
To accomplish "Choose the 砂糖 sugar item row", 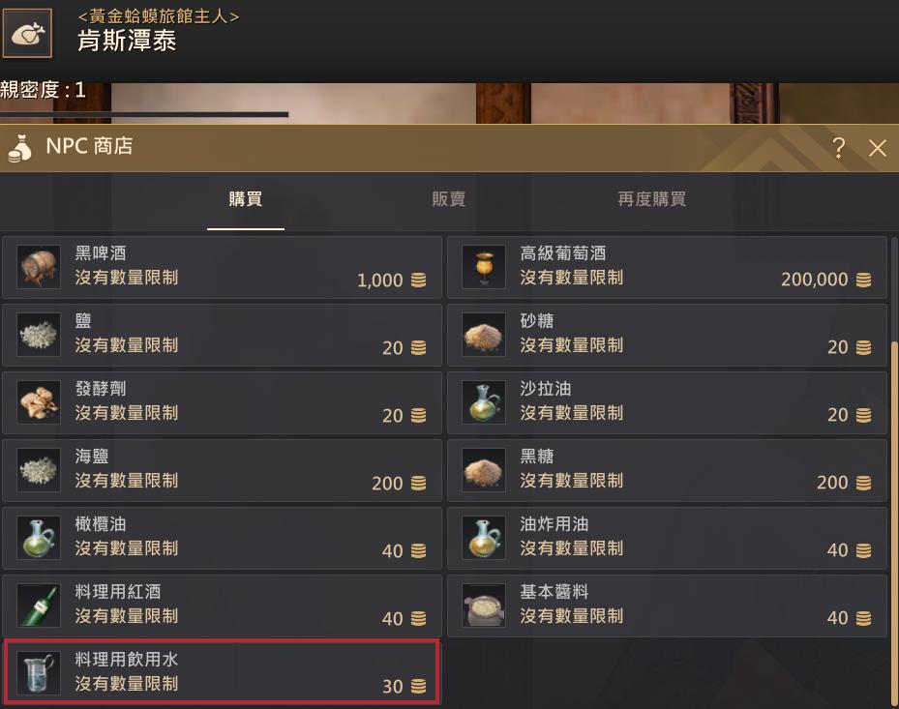I will (x=667, y=335).
